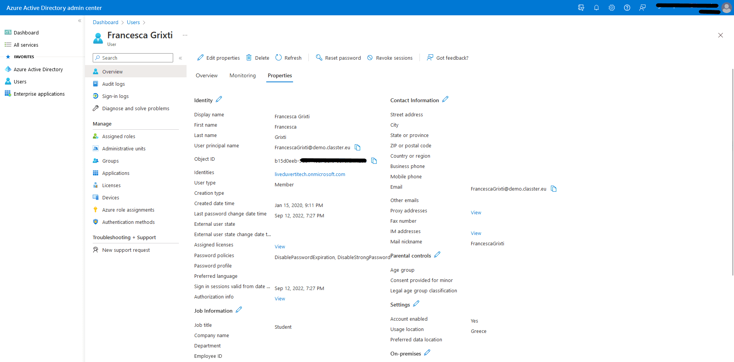
Task: Edit the Parental controls pencil
Action: tap(437, 255)
